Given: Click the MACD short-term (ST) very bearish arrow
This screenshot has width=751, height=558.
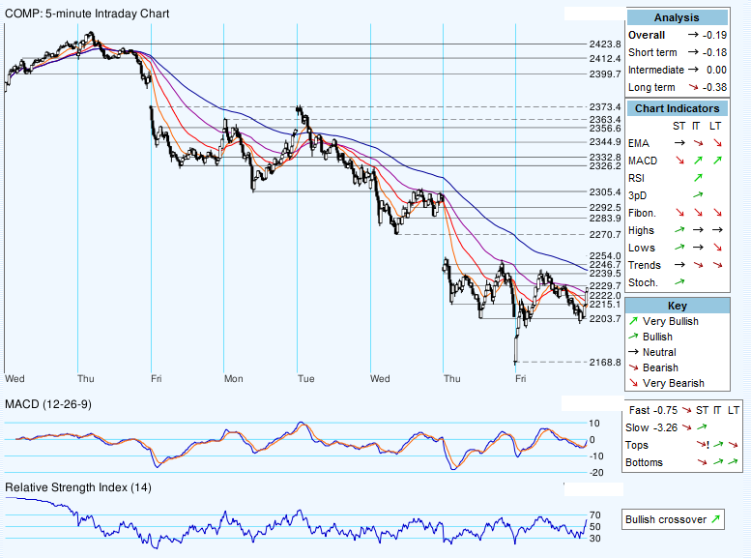Looking at the screenshot, I should tap(679, 161).
